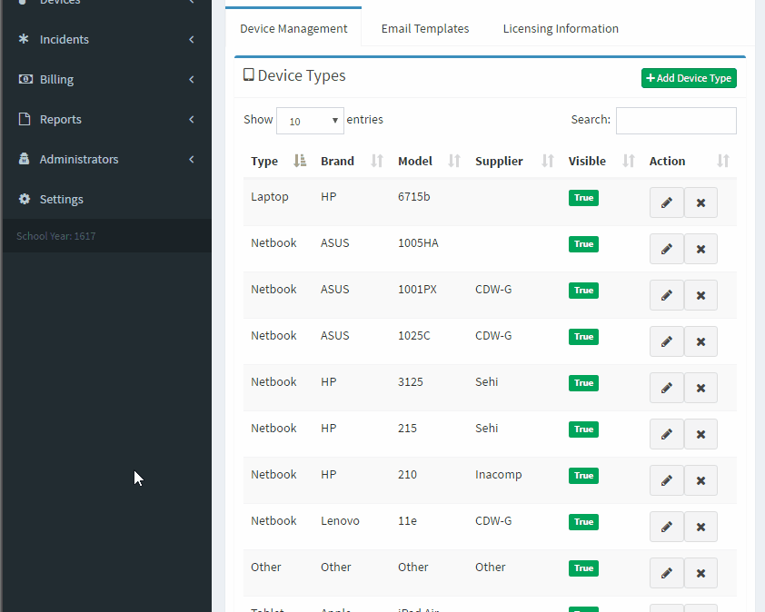
Task: Expand the Administrators sidebar section
Action: [106, 160]
